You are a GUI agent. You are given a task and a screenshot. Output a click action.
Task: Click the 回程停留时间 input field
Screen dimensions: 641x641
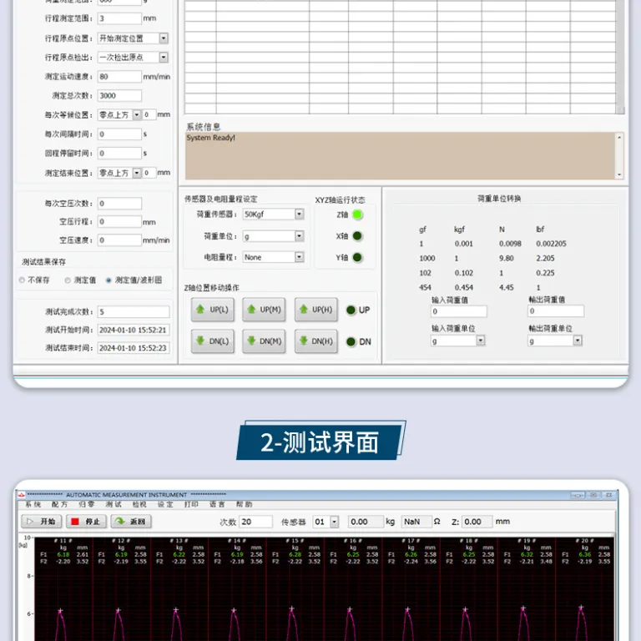119,154
